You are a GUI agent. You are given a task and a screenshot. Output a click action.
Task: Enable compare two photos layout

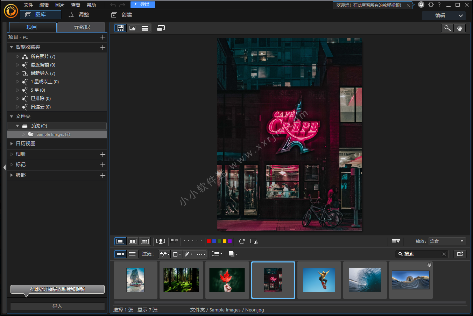pyautogui.click(x=133, y=241)
